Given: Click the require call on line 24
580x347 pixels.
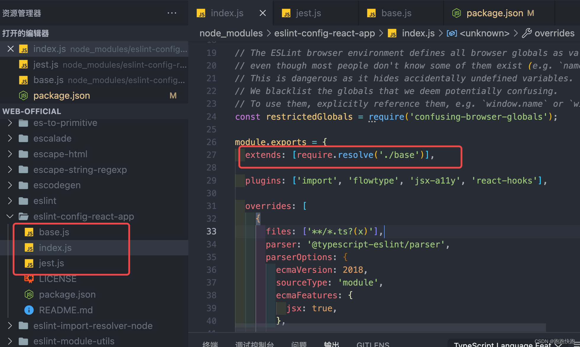Looking at the screenshot, I should pos(386,117).
